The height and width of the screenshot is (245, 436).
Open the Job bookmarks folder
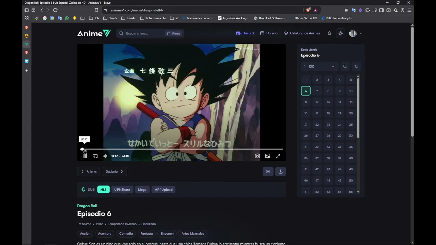coord(94,18)
